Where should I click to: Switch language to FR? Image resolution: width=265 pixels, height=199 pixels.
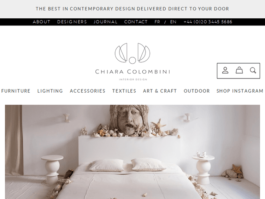tap(157, 22)
